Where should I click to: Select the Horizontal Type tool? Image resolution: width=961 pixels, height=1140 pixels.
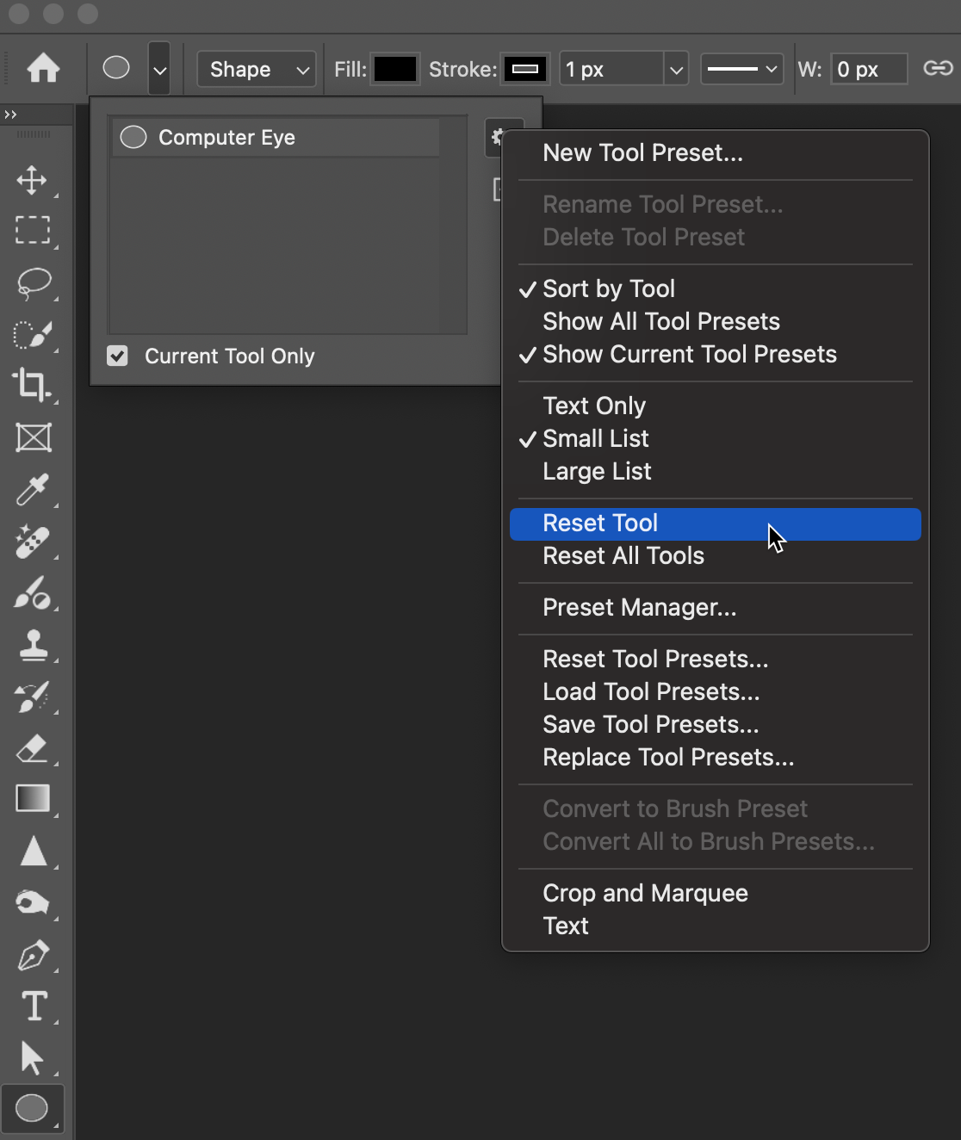click(33, 1006)
